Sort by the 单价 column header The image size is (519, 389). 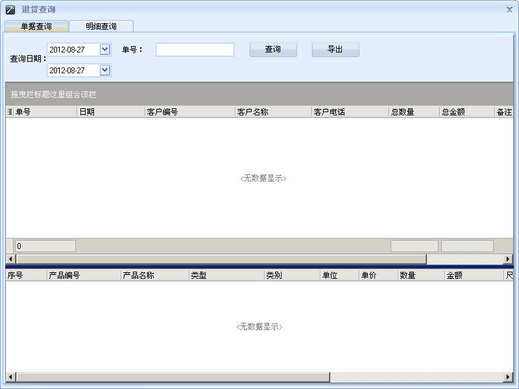379,275
